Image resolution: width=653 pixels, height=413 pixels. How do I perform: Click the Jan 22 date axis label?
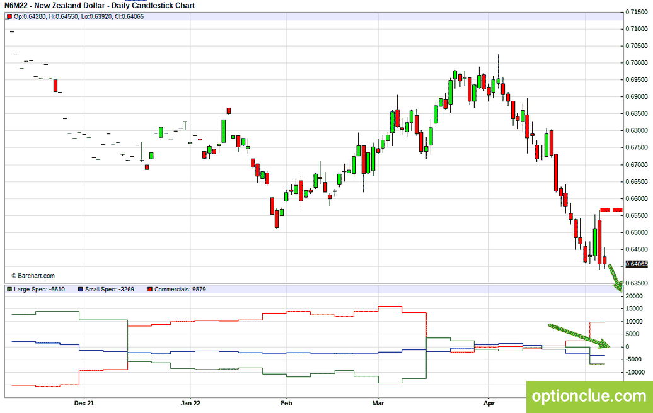191,403
